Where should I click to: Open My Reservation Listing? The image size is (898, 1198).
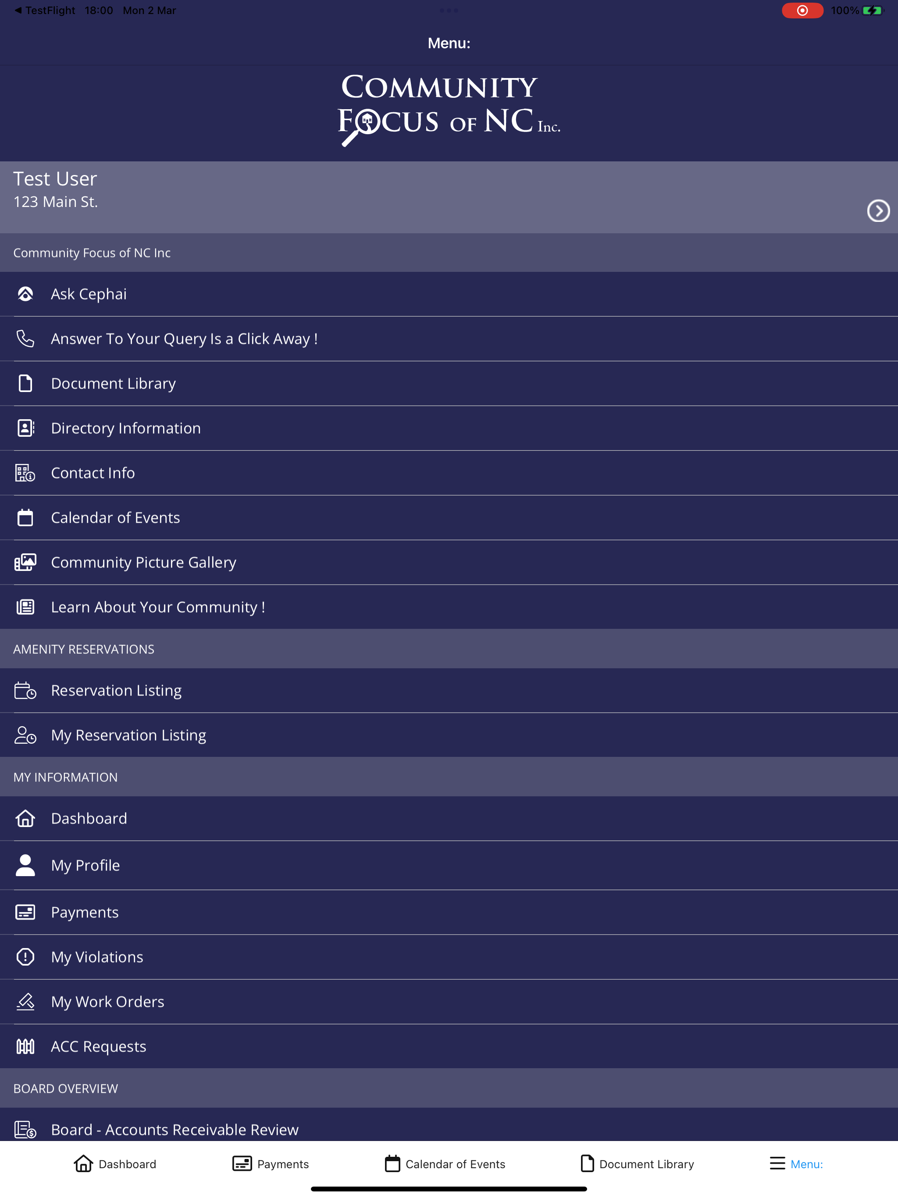pyautogui.click(x=449, y=735)
